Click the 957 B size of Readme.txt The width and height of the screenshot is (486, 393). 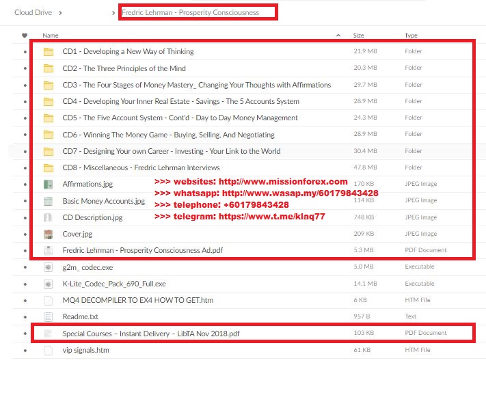pyautogui.click(x=362, y=316)
